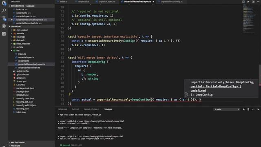Open the .editorconfig file
This screenshot has width=261, height=147.
click(x=31, y=71)
